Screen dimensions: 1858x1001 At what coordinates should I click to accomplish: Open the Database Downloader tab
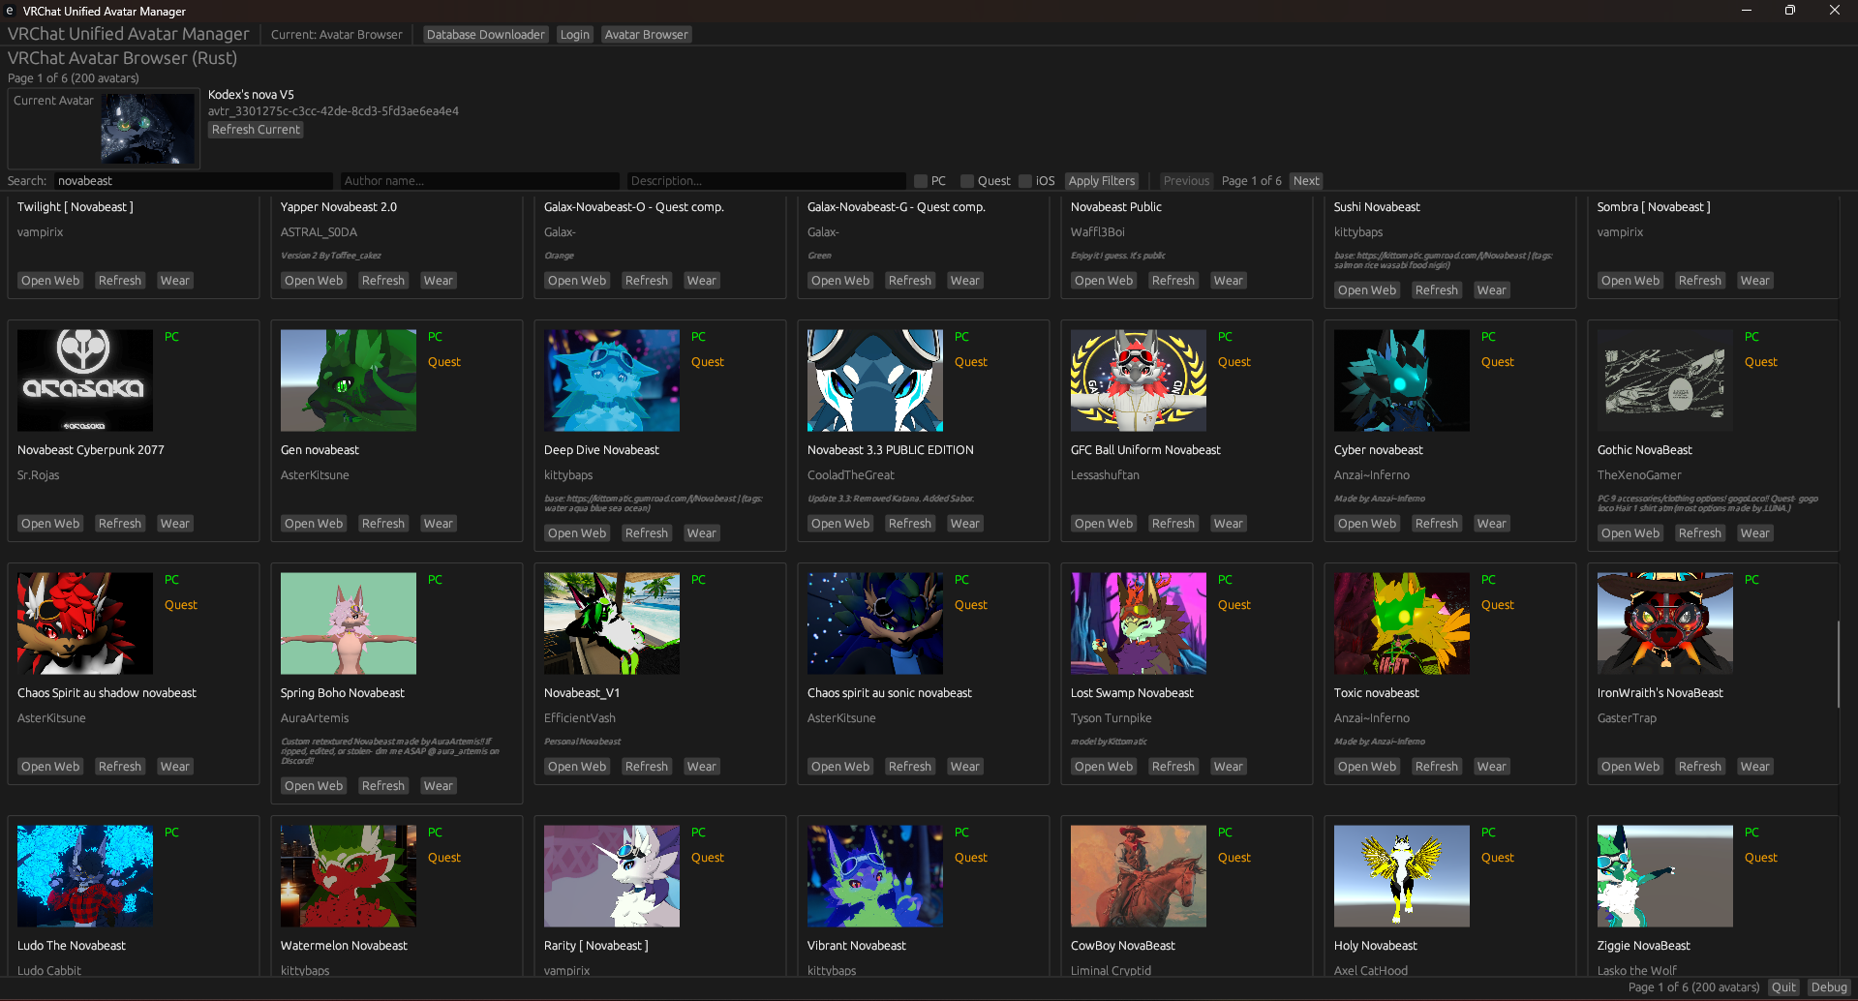(485, 34)
